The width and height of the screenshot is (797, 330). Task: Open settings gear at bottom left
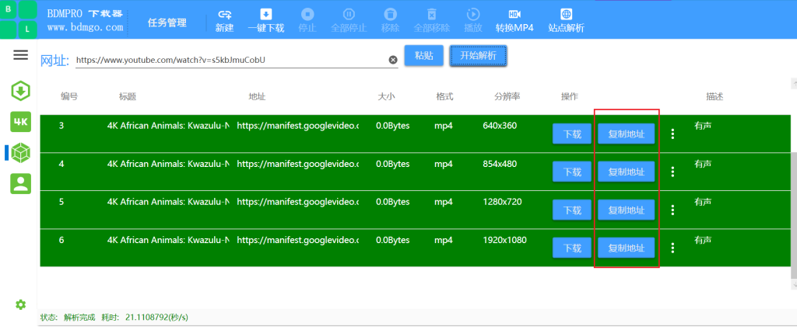click(x=20, y=304)
